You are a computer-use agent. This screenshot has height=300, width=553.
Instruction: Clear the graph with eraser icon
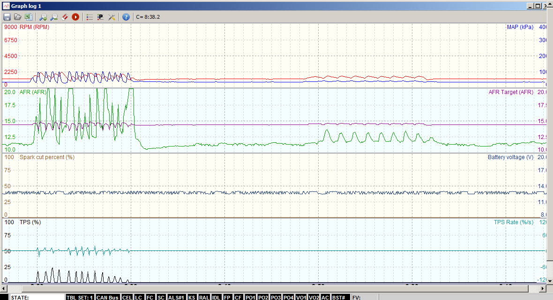pyautogui.click(x=65, y=17)
